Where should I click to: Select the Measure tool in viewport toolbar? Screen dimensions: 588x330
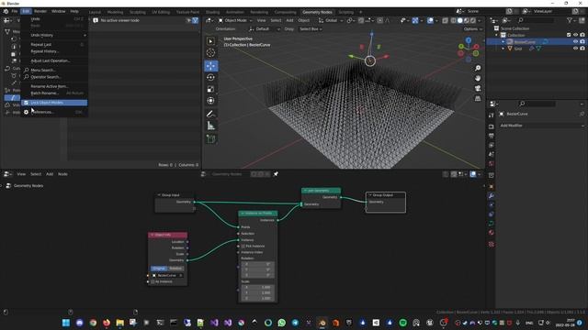click(x=210, y=126)
